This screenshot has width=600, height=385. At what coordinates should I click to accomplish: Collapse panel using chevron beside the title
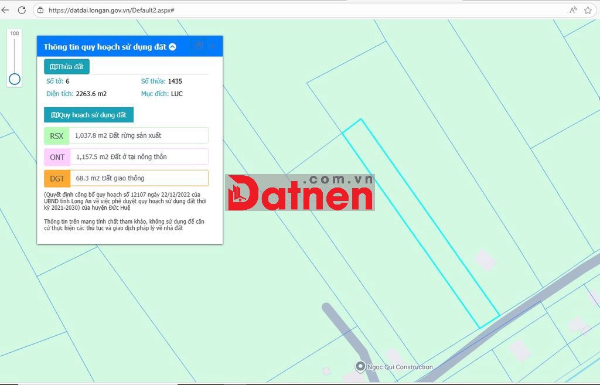pyautogui.click(x=172, y=47)
